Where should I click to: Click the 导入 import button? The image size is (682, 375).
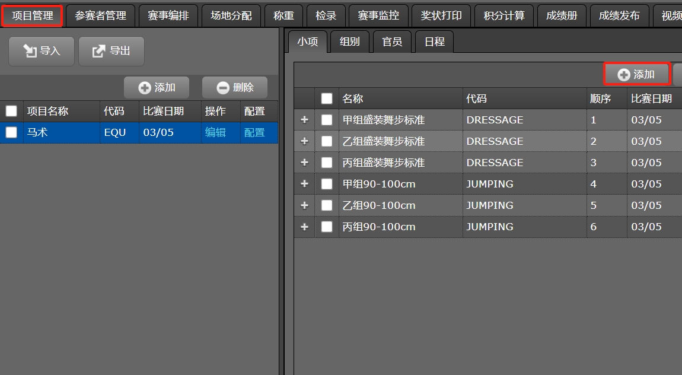(41, 51)
